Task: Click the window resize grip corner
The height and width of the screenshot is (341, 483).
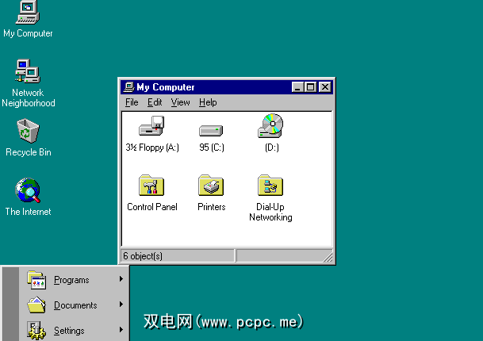Action: (x=328, y=258)
